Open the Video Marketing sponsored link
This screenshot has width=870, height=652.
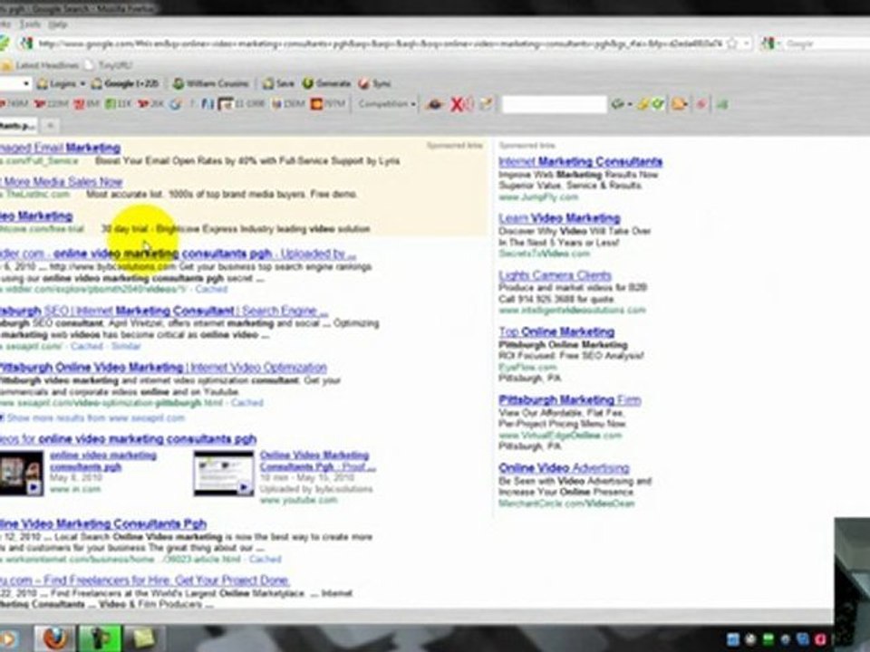point(36,216)
